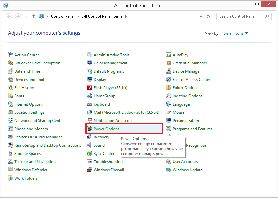
Task: Click the Search Control Panel box
Action: tap(241, 16)
